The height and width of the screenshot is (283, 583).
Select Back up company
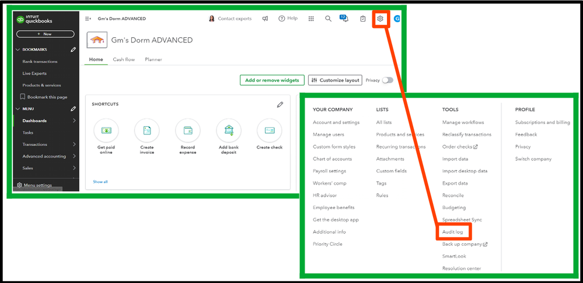pos(465,244)
